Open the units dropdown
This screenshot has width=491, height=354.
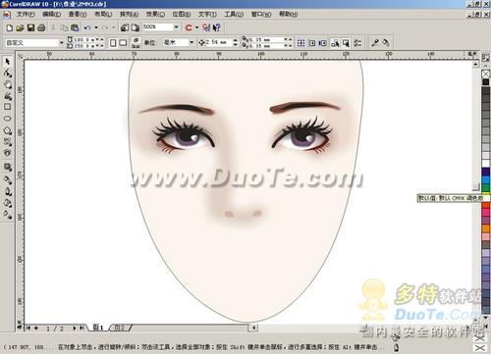191,42
